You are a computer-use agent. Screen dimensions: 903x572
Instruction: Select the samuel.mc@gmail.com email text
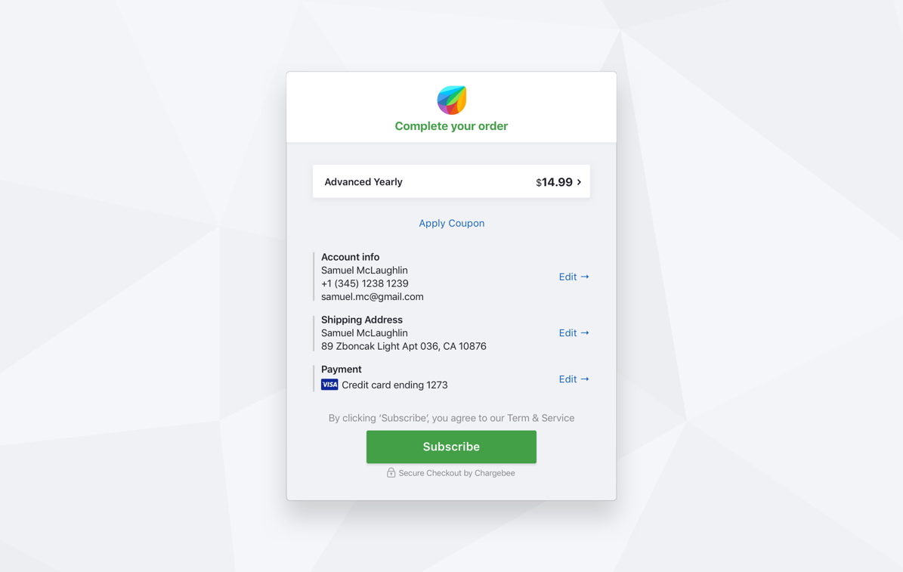[x=372, y=297]
